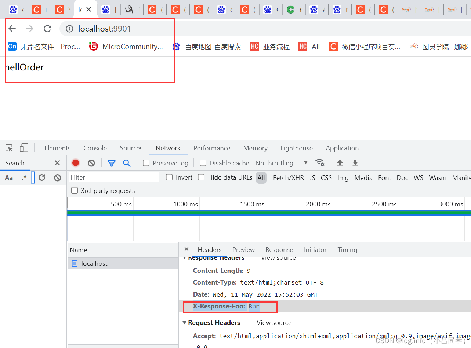
Task: Filter requests by Font
Action: click(x=385, y=178)
